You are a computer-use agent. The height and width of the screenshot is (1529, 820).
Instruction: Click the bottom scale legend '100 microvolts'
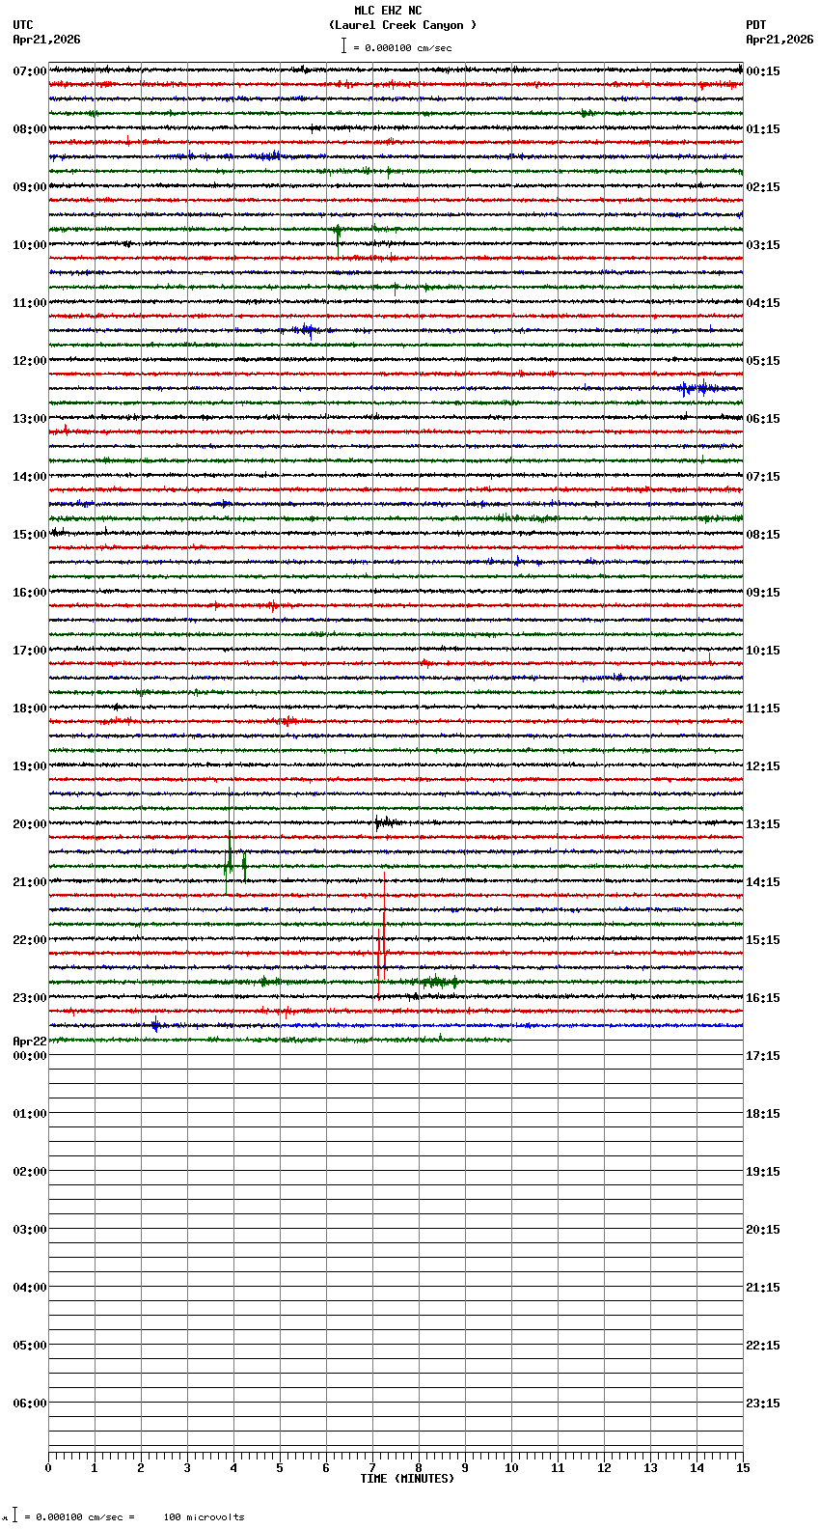coord(204,1517)
